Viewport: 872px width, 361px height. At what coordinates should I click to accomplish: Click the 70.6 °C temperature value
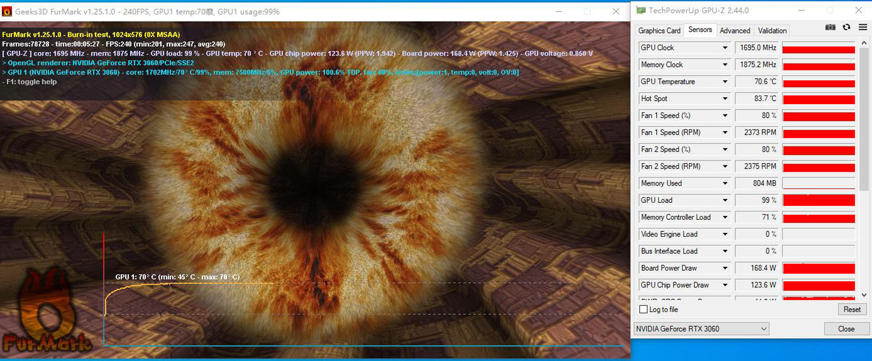coord(757,82)
